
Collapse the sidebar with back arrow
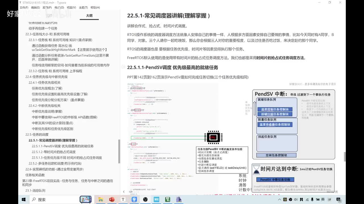[x=124, y=192]
